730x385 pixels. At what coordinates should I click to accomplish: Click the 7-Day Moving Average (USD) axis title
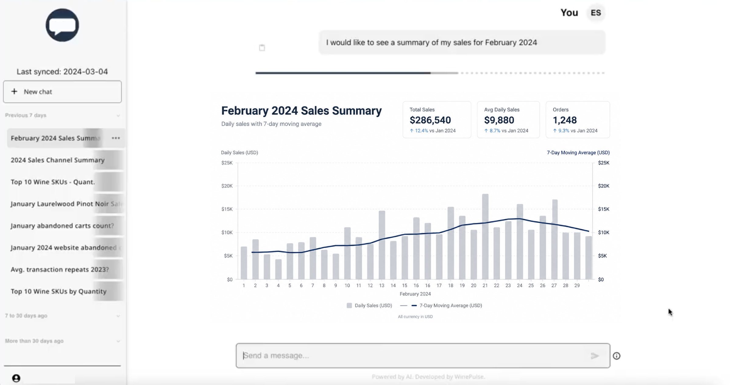tap(578, 153)
